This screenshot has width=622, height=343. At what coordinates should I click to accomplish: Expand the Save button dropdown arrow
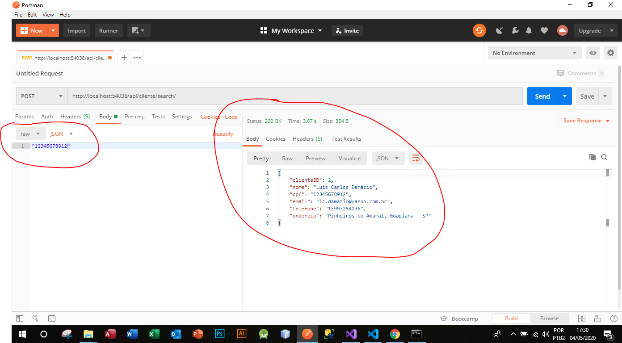(605, 96)
